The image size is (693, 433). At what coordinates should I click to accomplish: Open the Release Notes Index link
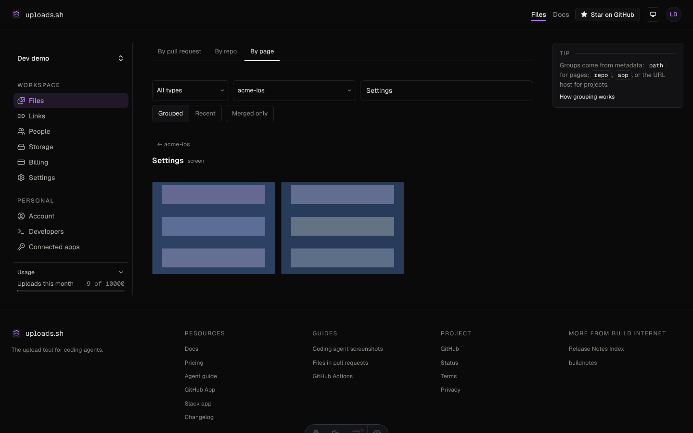(596, 349)
